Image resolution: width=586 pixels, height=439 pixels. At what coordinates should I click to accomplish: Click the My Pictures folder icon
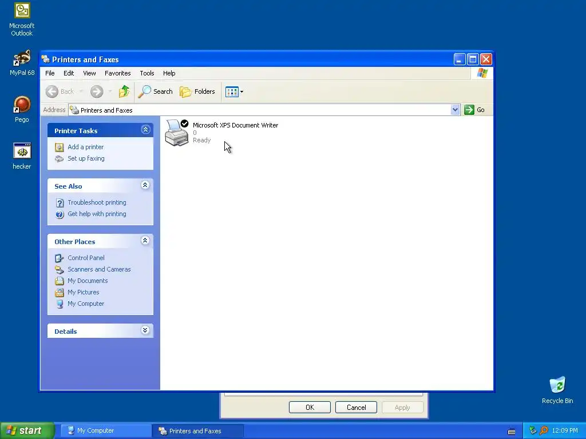pos(60,292)
